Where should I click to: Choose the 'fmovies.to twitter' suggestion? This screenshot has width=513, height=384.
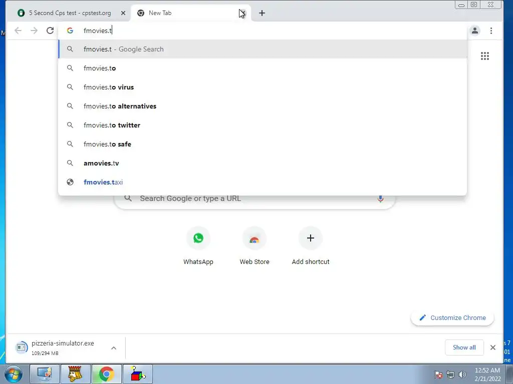point(263,124)
